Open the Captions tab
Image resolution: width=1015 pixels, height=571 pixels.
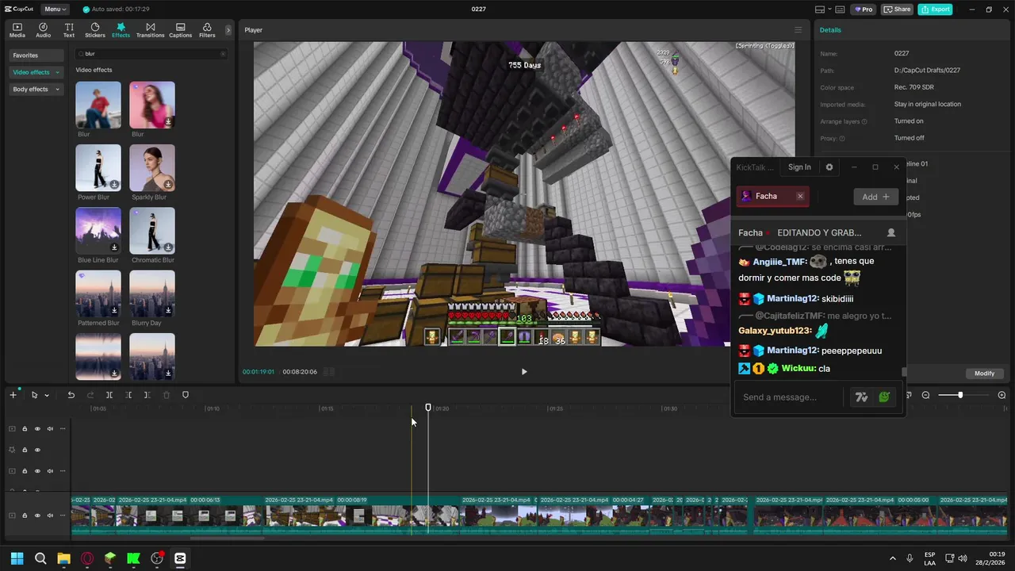click(180, 30)
